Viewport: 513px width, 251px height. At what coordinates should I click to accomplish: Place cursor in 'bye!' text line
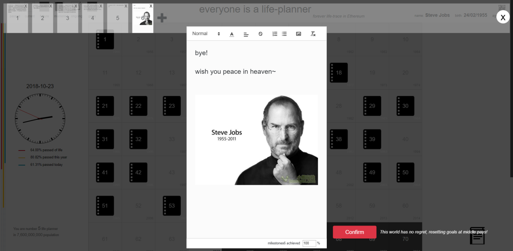(x=201, y=53)
